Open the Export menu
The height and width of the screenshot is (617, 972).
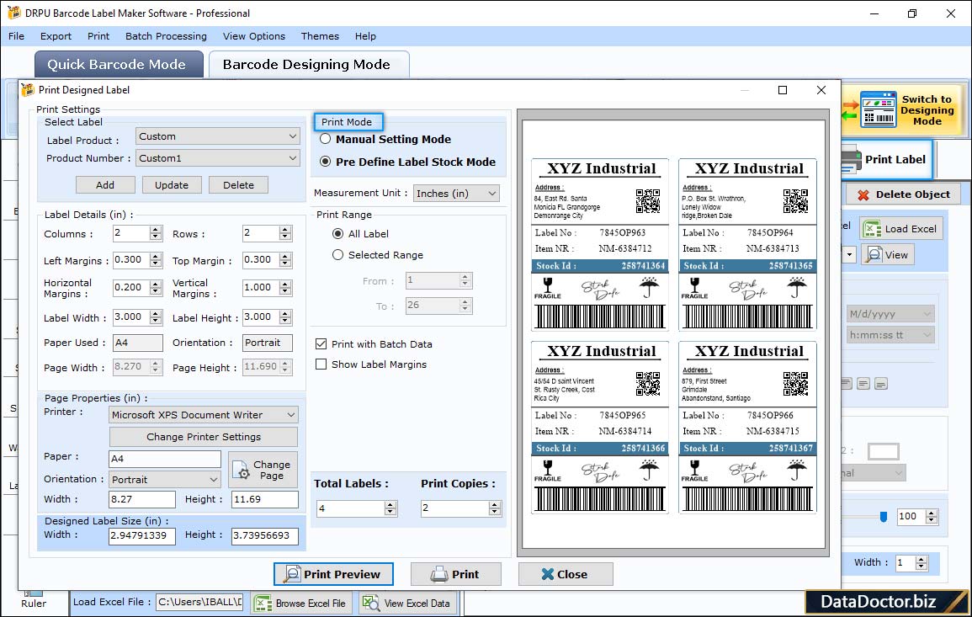[56, 36]
